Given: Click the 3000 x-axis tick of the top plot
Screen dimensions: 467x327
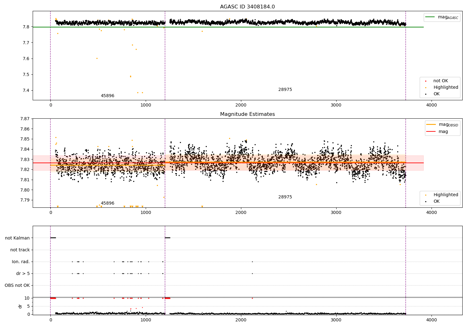Looking at the screenshot, I should (x=336, y=105).
